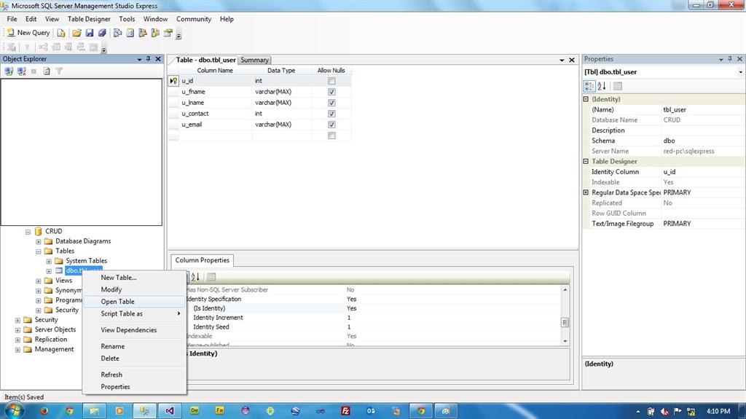Image resolution: width=746 pixels, height=419 pixels.
Task: Toggle Allow Nulls checkbox in the empty row
Action: pyautogui.click(x=331, y=136)
